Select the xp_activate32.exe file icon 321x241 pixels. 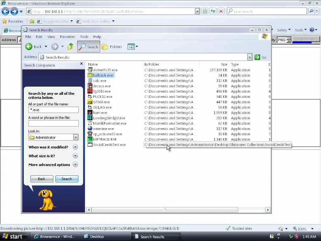coord(90,134)
